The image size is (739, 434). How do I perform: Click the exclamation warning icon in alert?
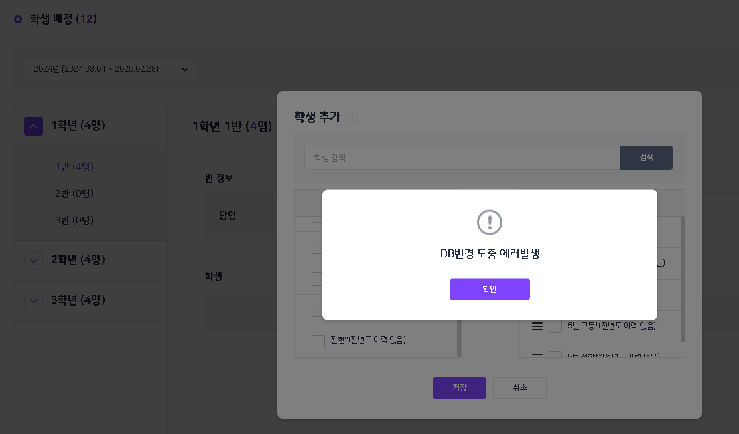[489, 222]
